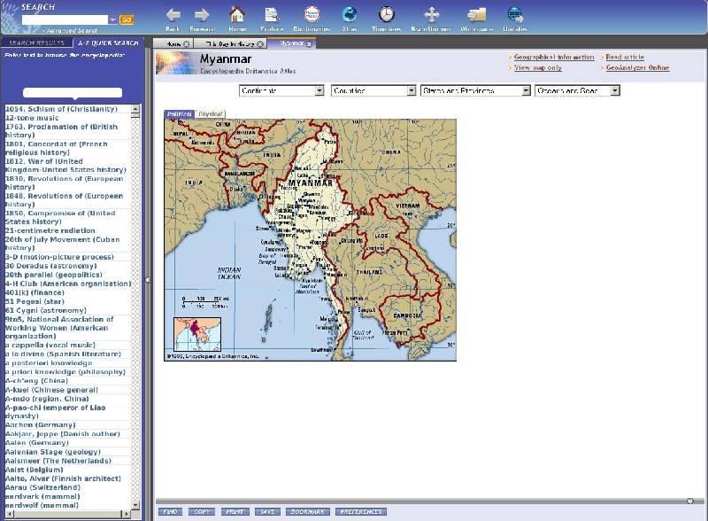The width and height of the screenshot is (708, 521).
Task: Launch the BrainStormer tool
Action: pyautogui.click(x=431, y=15)
